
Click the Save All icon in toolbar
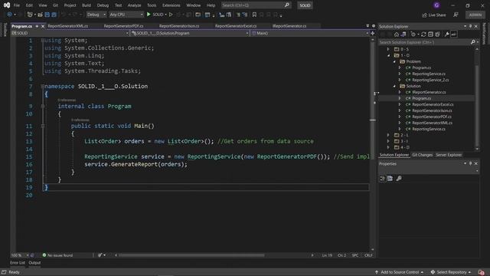tap(54, 15)
